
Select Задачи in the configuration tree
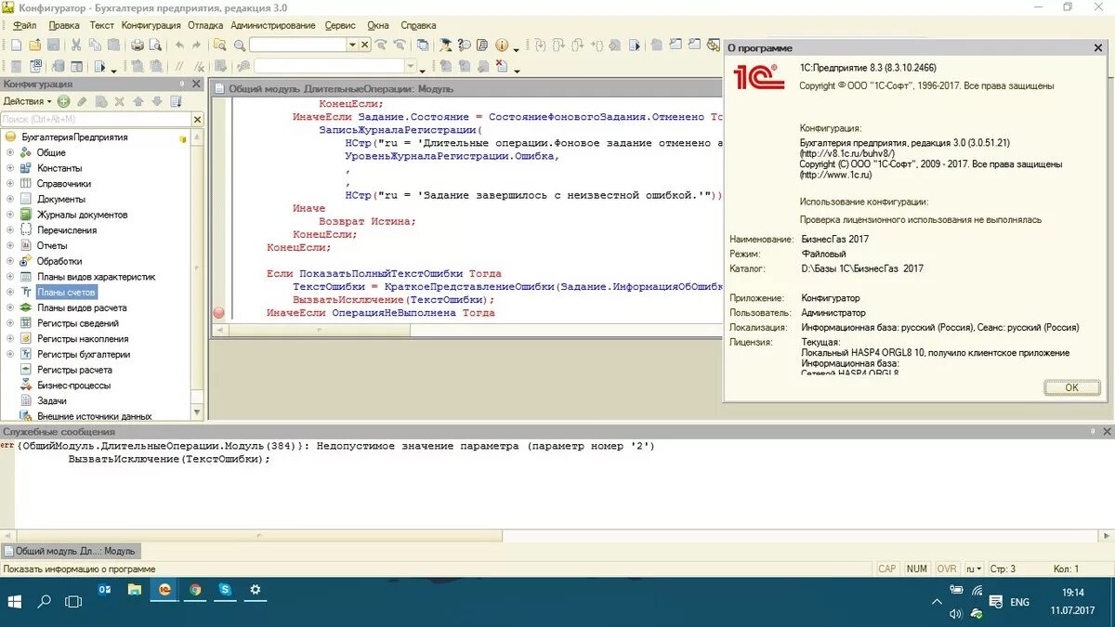[52, 400]
